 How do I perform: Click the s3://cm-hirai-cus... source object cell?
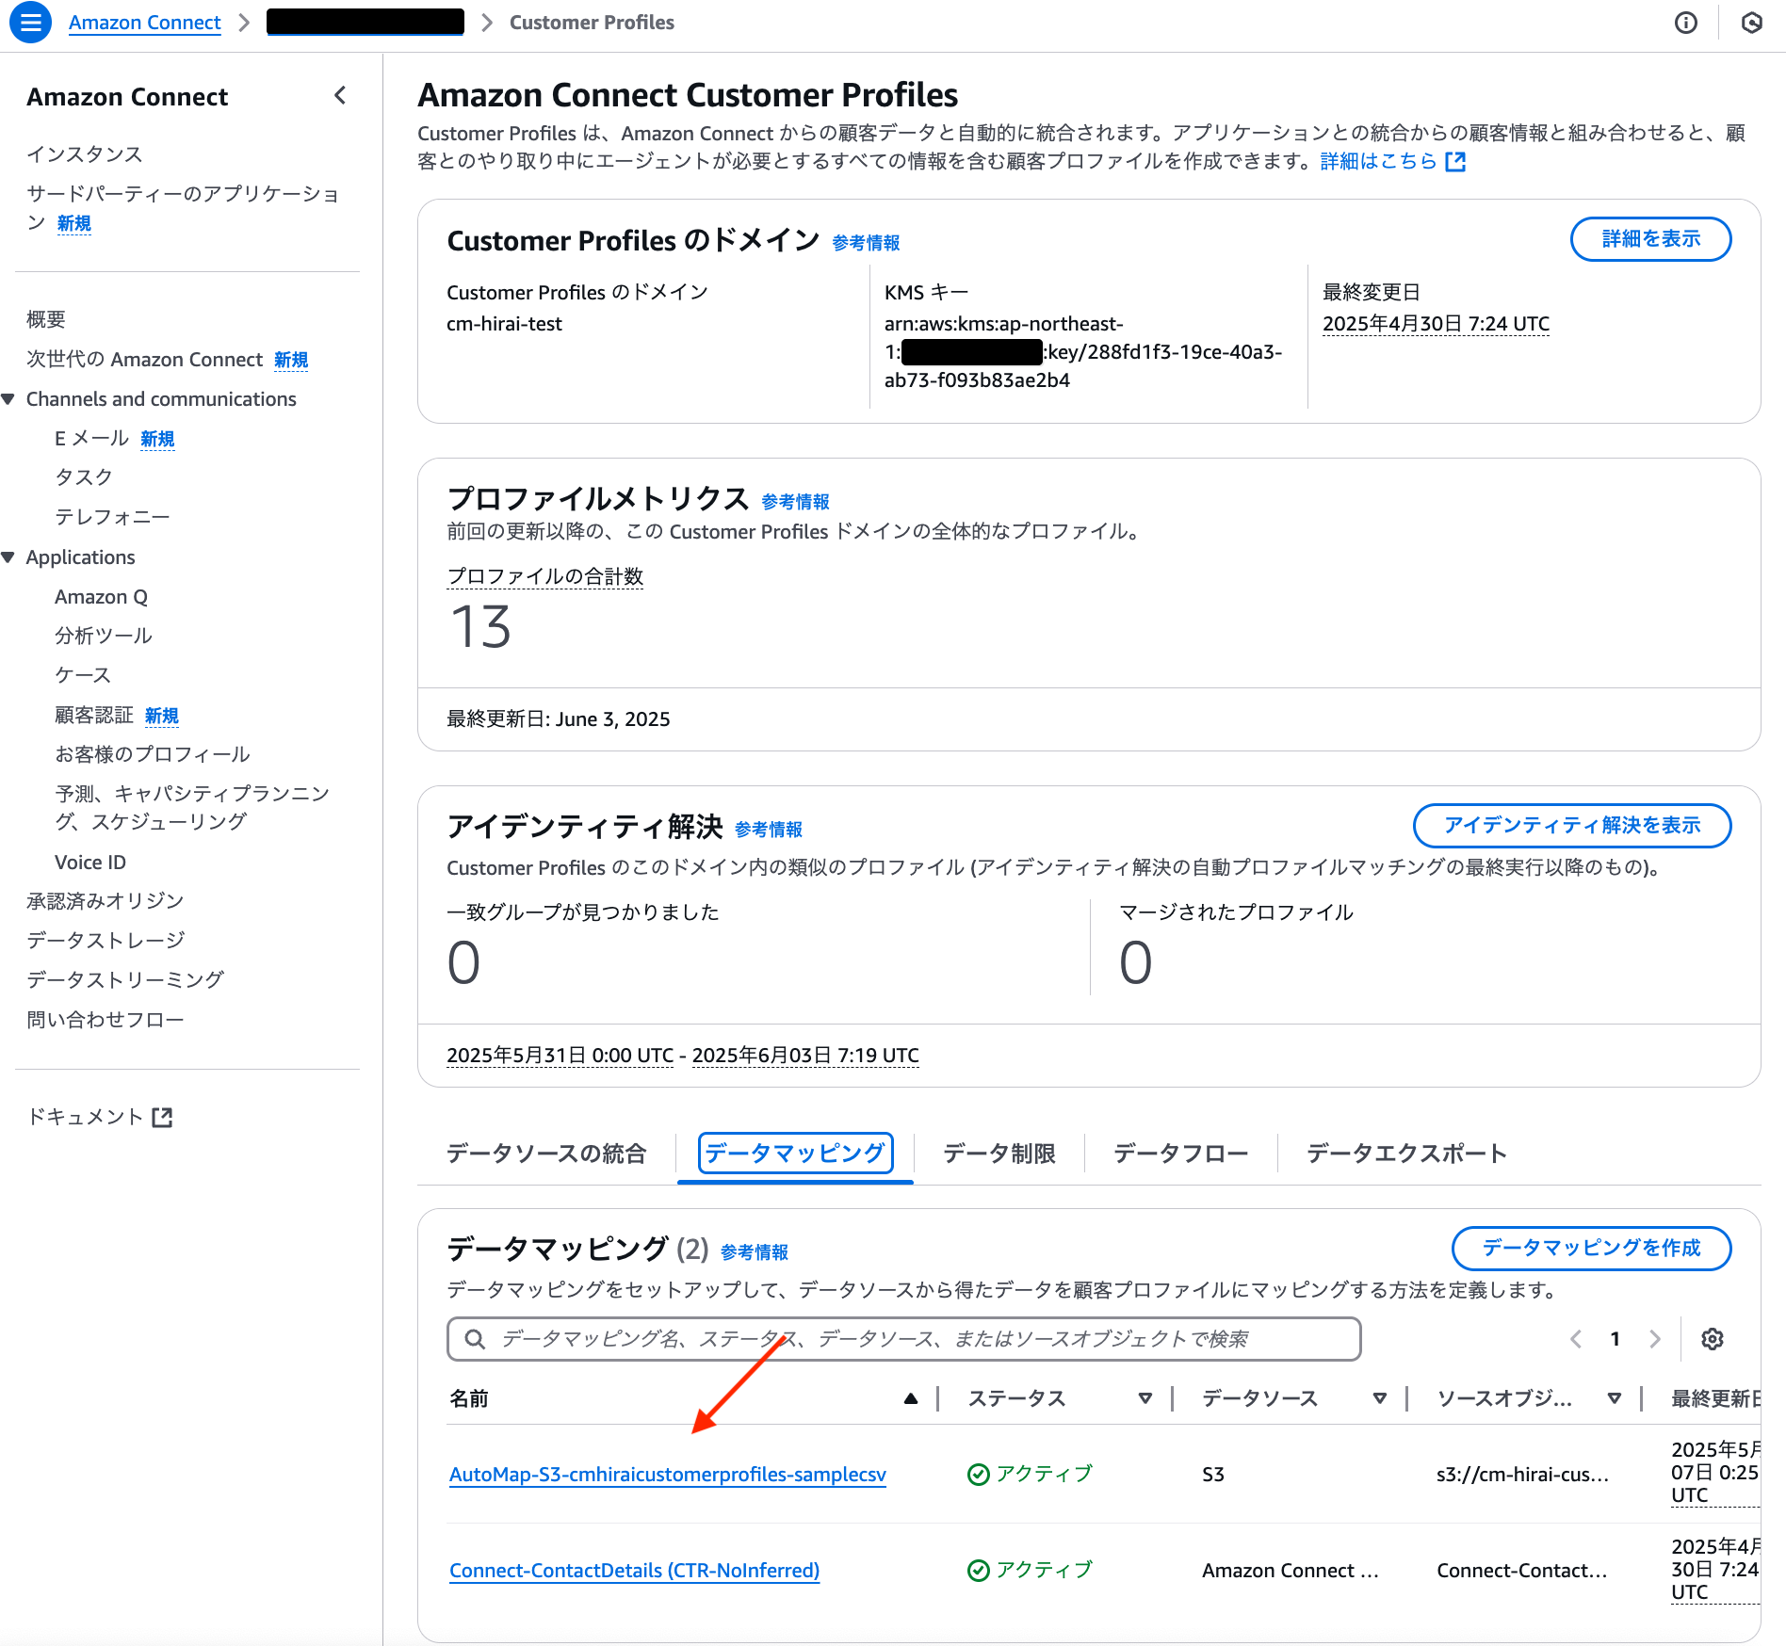click(x=1522, y=1475)
